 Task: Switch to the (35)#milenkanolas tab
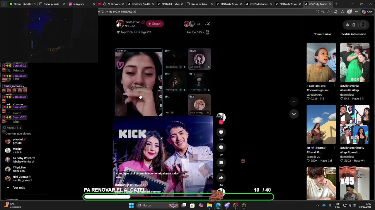point(259,4)
